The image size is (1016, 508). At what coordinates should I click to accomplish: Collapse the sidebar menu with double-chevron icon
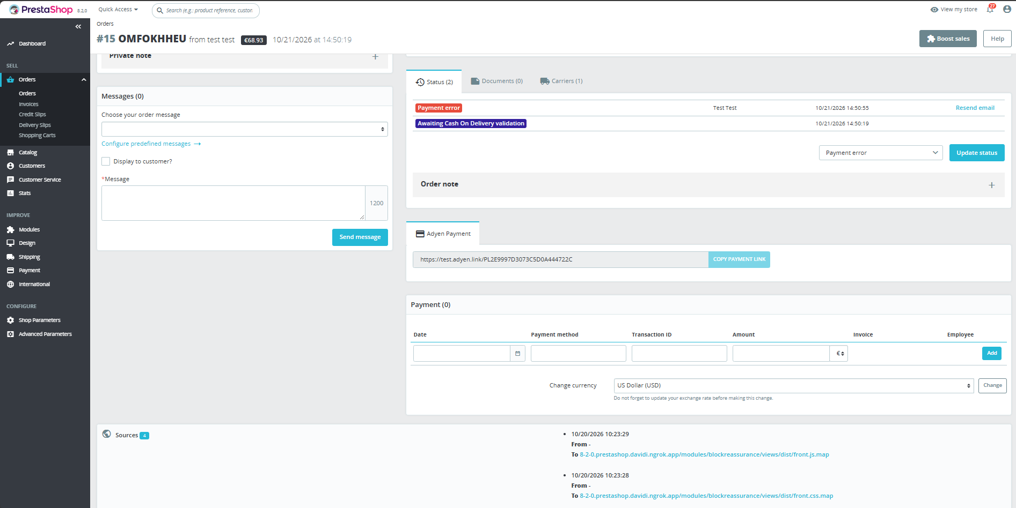click(x=78, y=26)
